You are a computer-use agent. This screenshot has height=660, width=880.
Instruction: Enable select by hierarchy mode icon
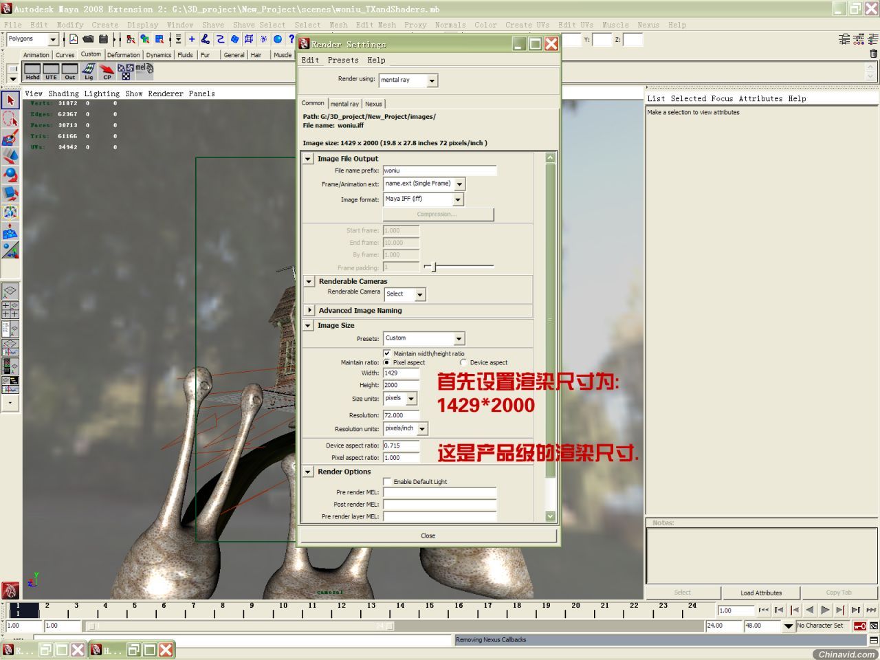pyautogui.click(x=131, y=39)
